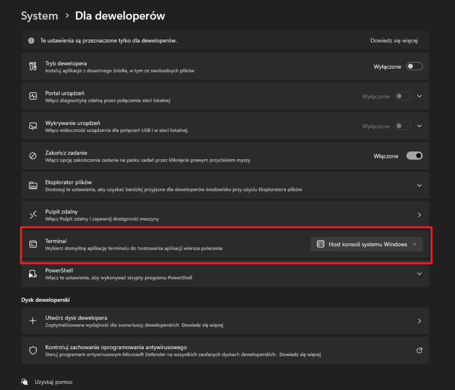Click the external link icon for antivirus settings
This screenshot has width=455, height=390.
tap(419, 350)
